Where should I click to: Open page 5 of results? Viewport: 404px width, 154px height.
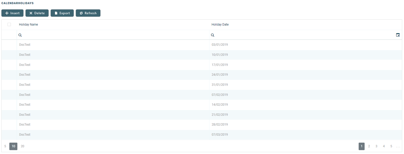(x=391, y=146)
